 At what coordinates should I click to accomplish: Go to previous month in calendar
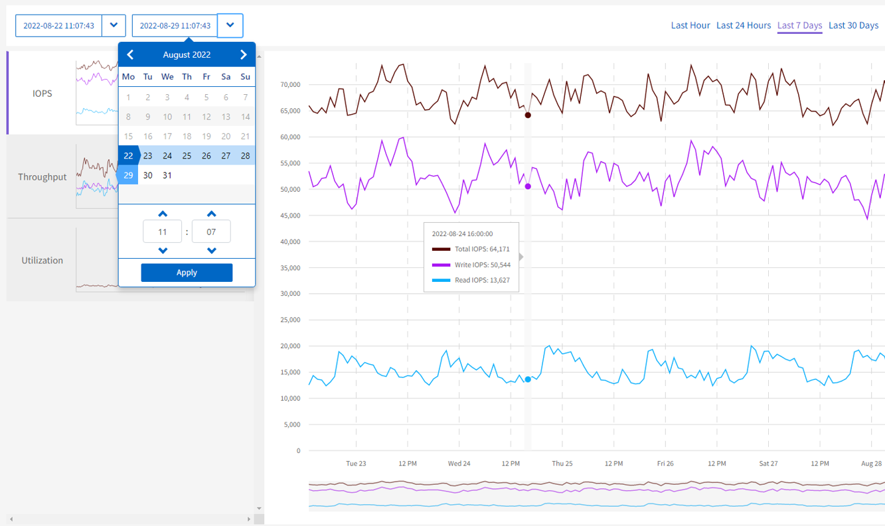(130, 54)
